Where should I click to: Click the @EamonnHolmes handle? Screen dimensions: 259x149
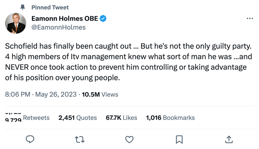pyautogui.click(x=58, y=27)
